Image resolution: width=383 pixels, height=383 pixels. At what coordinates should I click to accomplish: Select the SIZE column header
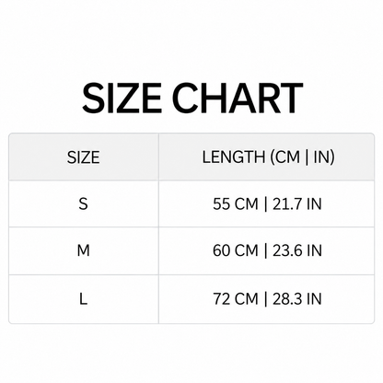point(84,157)
